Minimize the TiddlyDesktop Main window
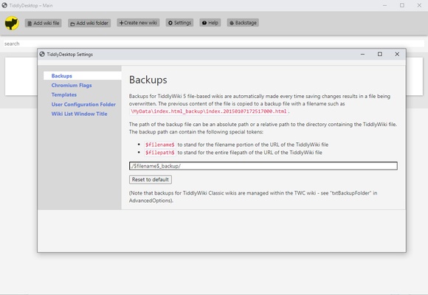This screenshot has height=295, width=428. (384, 5)
